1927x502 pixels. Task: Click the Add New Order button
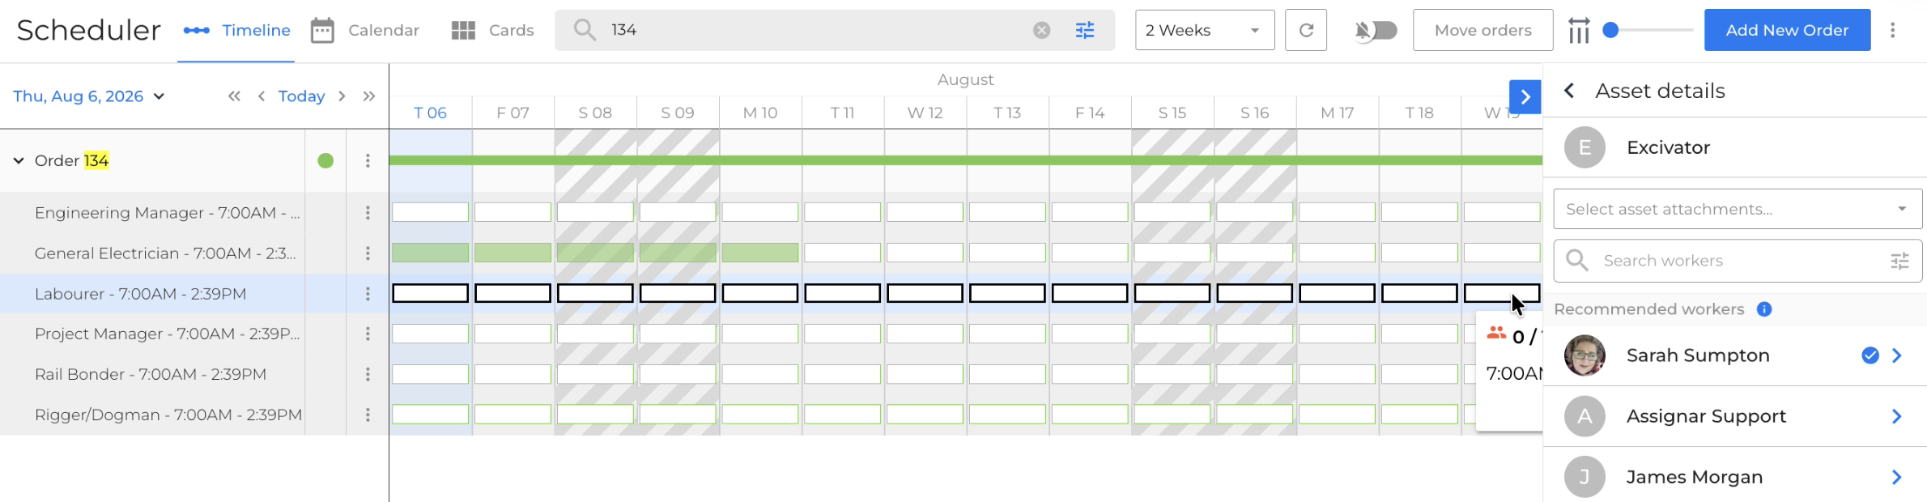coord(1787,30)
